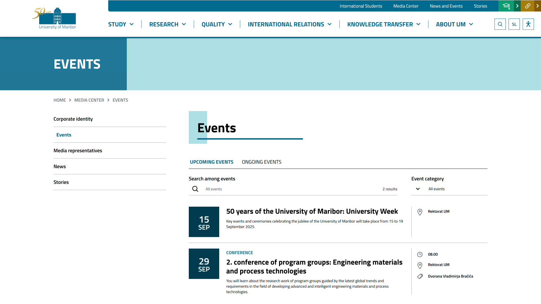The width and height of the screenshot is (541, 304).
Task: Click the clock icon next to 08.00
Action: 420,255
